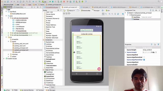Click the layout breadcrumb folder

click(41, 5)
